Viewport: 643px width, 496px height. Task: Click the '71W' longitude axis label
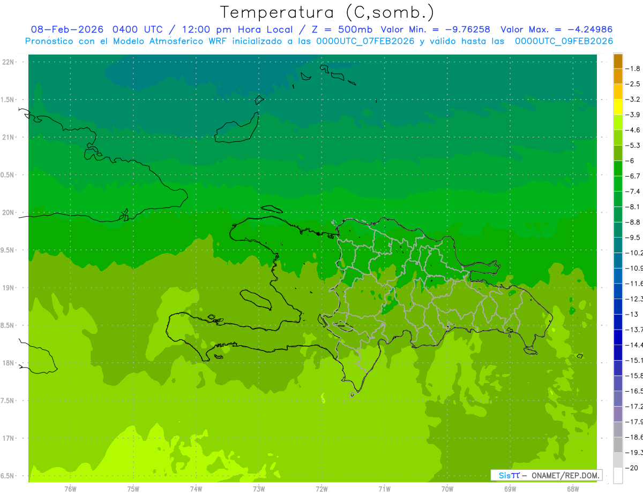pyautogui.click(x=384, y=489)
